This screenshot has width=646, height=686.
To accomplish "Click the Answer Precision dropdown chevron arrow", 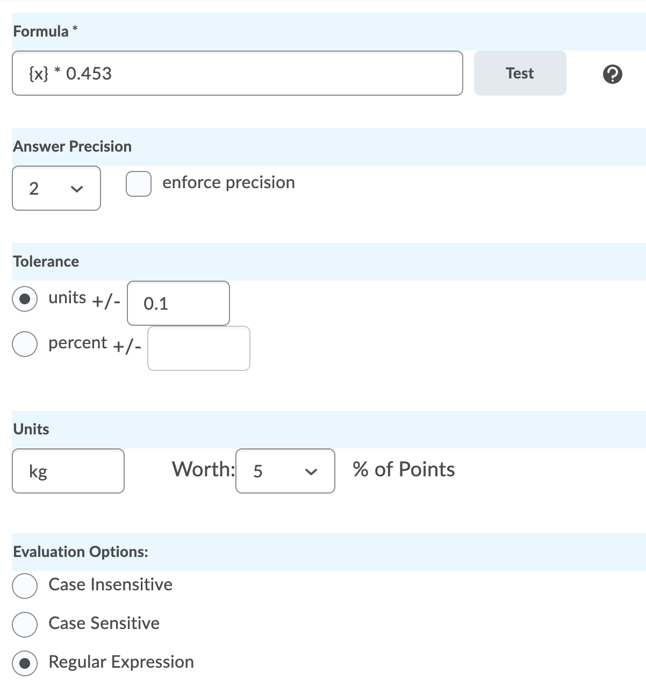I will point(77,189).
